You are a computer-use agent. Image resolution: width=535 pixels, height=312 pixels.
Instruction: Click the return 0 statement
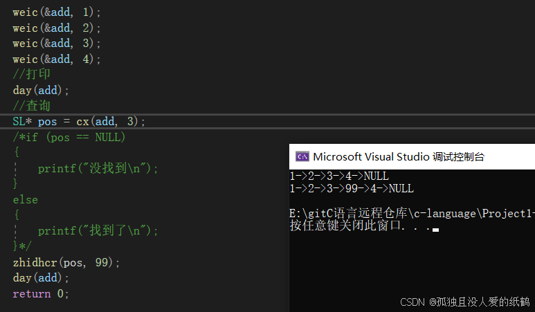(41, 293)
